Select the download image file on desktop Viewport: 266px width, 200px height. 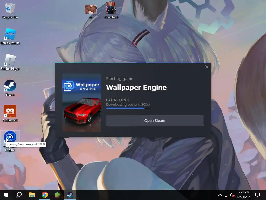click(111, 10)
